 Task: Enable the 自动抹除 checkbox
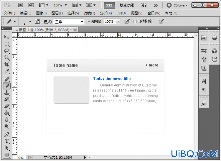(135, 21)
